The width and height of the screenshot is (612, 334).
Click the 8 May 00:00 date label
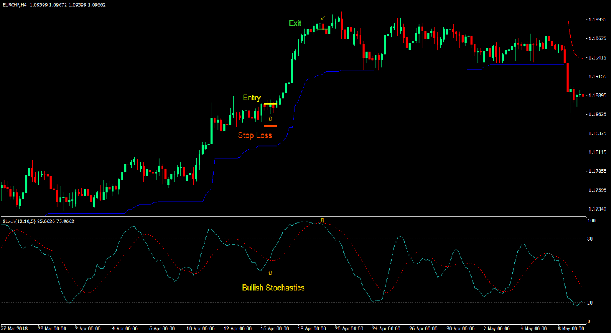point(568,328)
